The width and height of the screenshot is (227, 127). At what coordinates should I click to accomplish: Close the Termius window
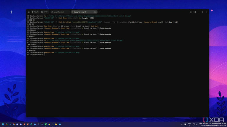pos(206,12)
